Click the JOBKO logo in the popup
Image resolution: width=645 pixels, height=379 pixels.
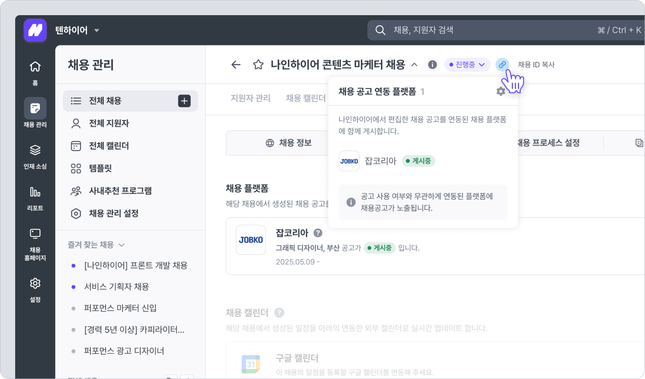349,161
